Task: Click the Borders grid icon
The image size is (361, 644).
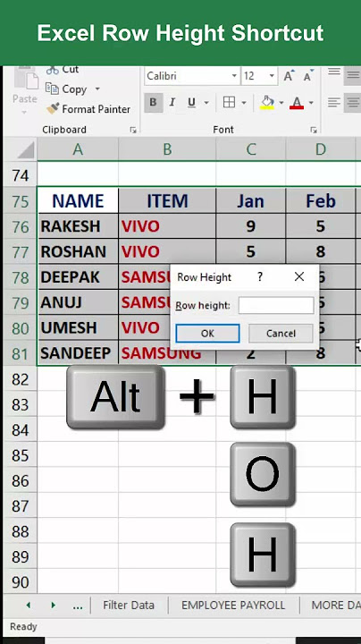Action: point(230,102)
